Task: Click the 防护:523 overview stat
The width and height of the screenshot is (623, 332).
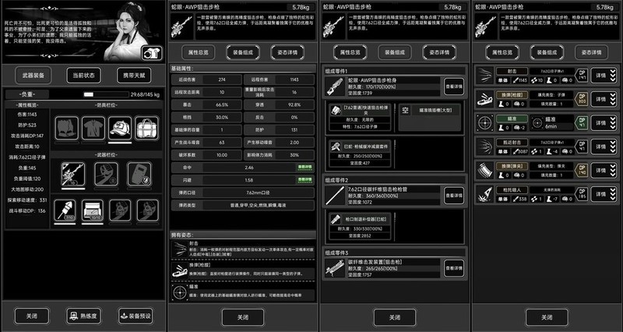Action: pyautogui.click(x=26, y=125)
